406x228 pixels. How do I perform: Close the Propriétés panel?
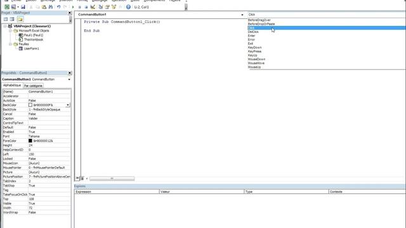(69, 73)
